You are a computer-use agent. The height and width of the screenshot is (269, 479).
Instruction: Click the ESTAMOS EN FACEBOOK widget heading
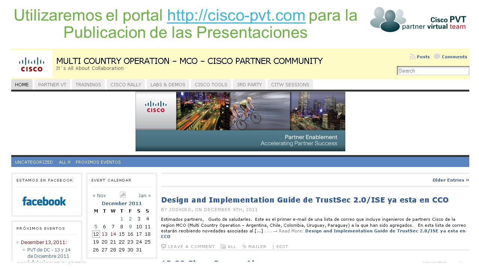(45, 180)
